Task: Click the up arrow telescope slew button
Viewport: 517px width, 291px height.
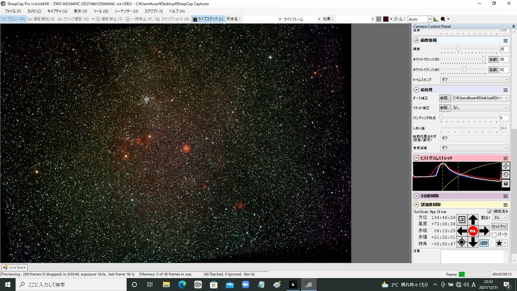Action: click(x=473, y=220)
